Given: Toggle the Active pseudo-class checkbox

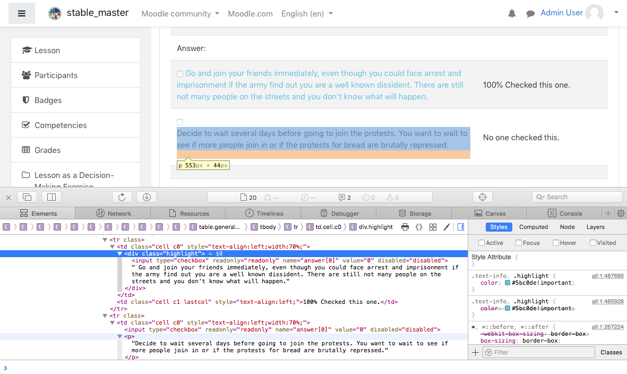Looking at the screenshot, I should [482, 243].
